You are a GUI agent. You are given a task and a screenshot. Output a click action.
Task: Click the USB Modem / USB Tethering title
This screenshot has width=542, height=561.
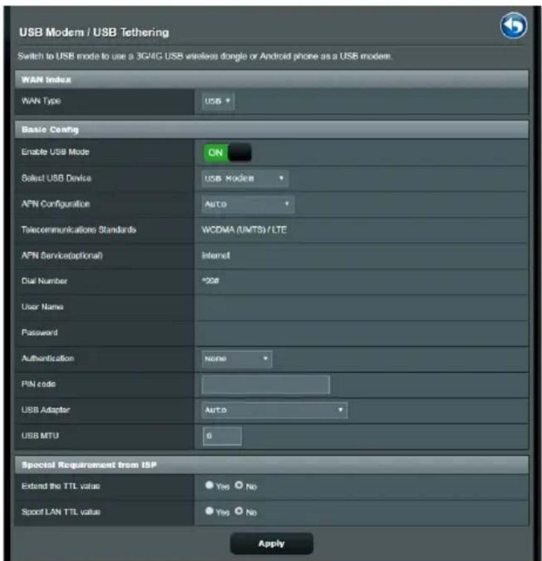point(94,32)
